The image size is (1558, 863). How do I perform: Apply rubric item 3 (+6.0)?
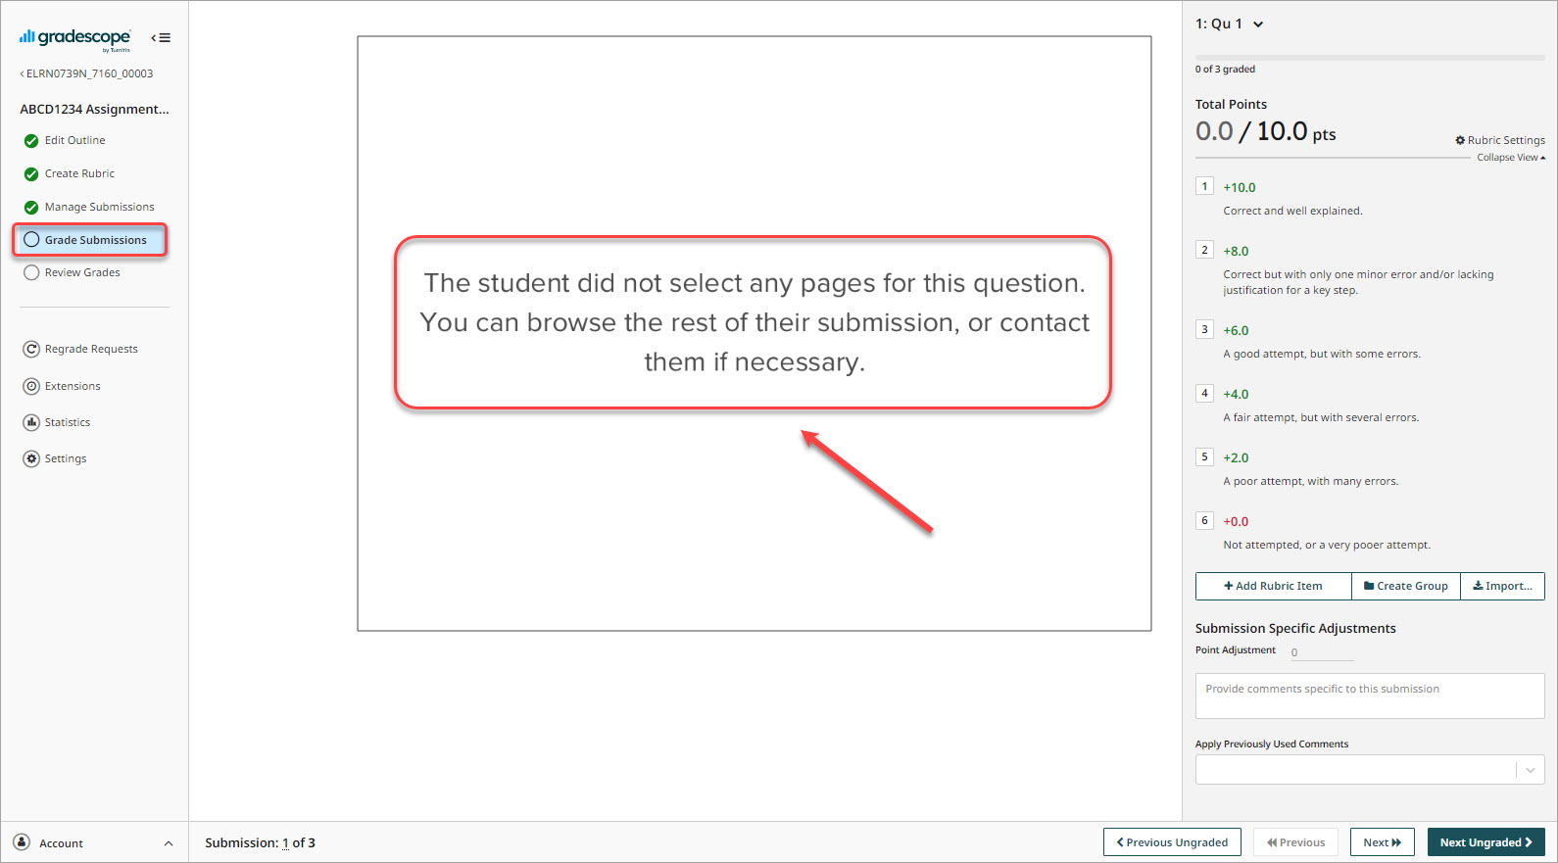pos(1204,329)
